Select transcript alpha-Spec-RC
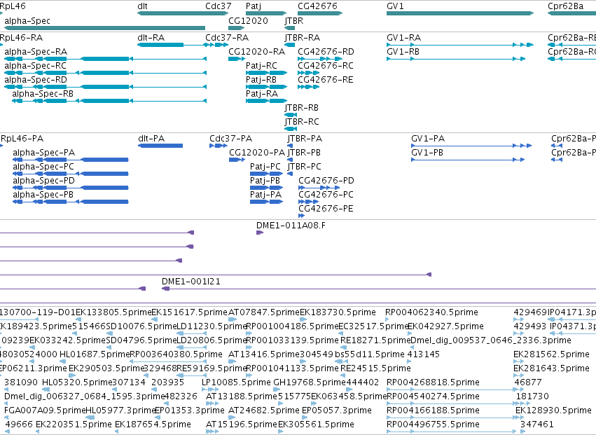 point(105,73)
